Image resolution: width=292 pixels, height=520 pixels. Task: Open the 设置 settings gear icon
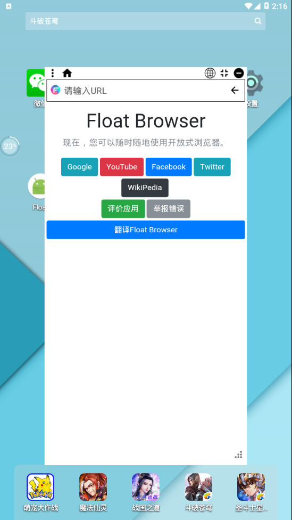click(255, 82)
